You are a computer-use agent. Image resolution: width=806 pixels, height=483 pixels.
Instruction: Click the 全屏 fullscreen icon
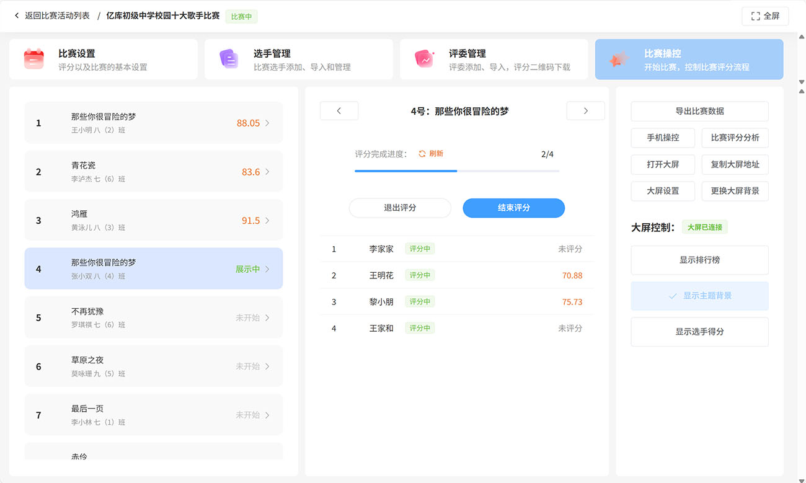point(755,16)
